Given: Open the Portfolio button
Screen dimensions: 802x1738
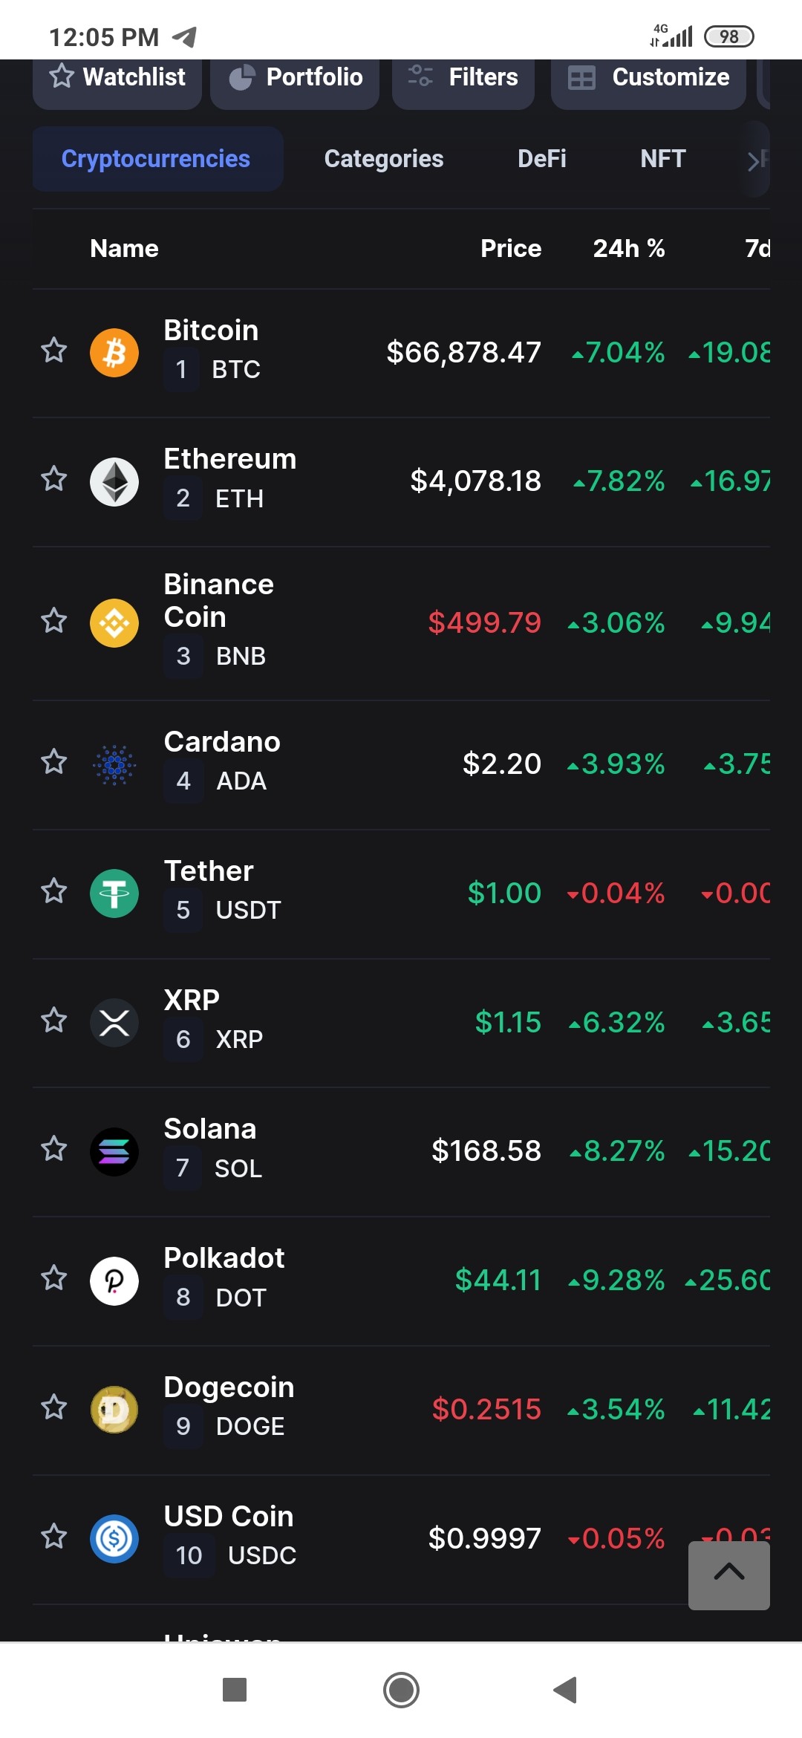Looking at the screenshot, I should tap(295, 77).
